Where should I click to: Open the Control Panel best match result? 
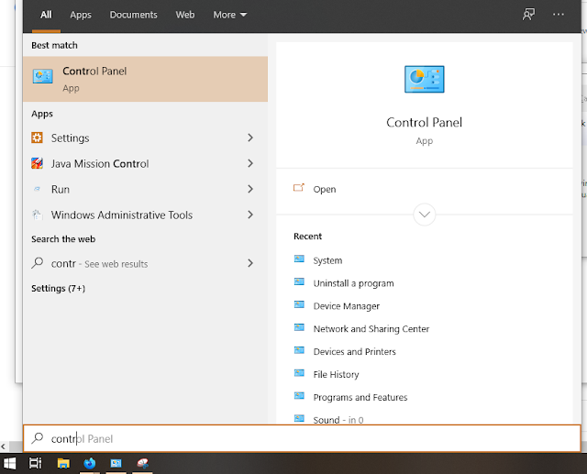click(145, 79)
